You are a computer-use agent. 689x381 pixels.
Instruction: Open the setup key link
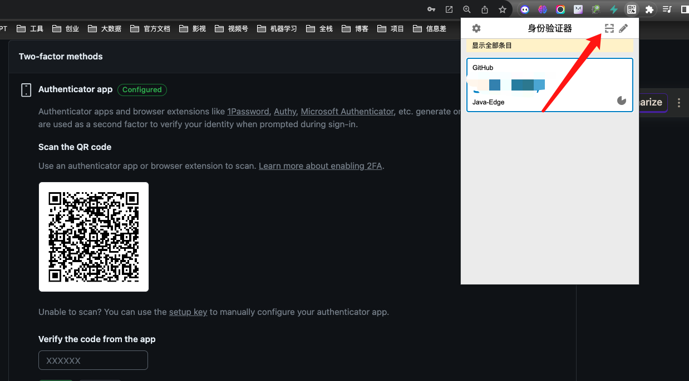point(188,312)
